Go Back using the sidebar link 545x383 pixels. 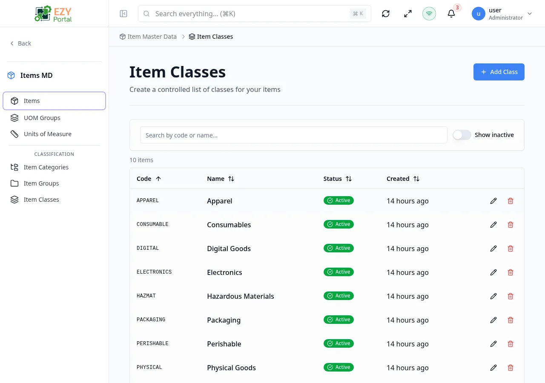(20, 43)
